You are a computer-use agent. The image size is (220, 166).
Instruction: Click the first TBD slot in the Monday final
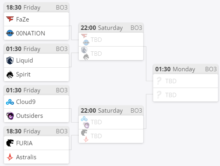pos(185,81)
